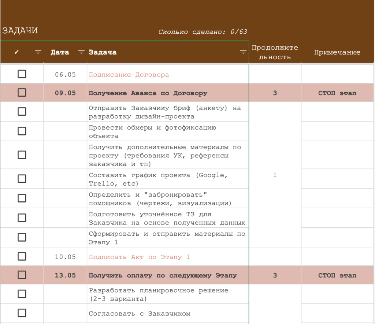Click the duration value "3" next to the advance payment row
The image size is (375, 324).
pos(275,93)
